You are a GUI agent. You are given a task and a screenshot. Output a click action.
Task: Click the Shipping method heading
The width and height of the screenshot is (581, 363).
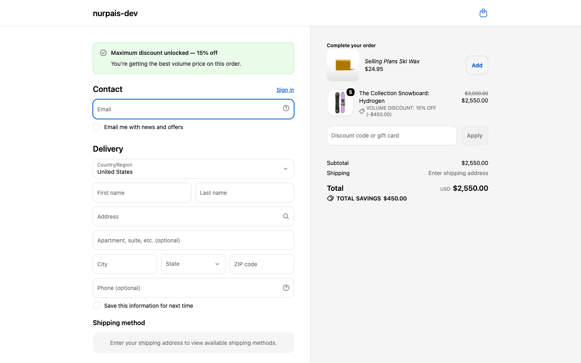click(119, 323)
